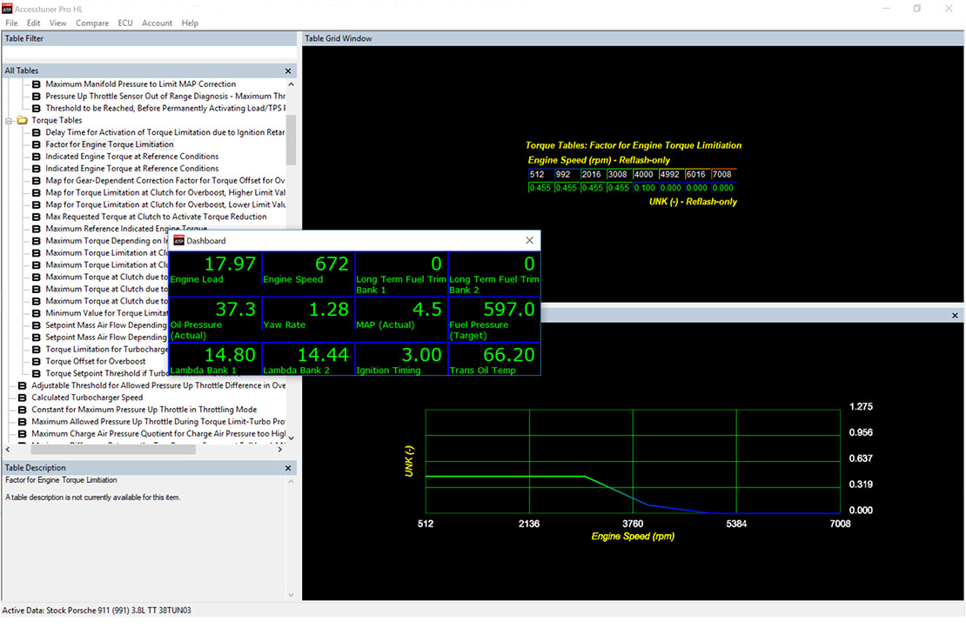Select Calculated Turbocharger Speed table
Viewport: 966px width, 635px height.
point(87,398)
